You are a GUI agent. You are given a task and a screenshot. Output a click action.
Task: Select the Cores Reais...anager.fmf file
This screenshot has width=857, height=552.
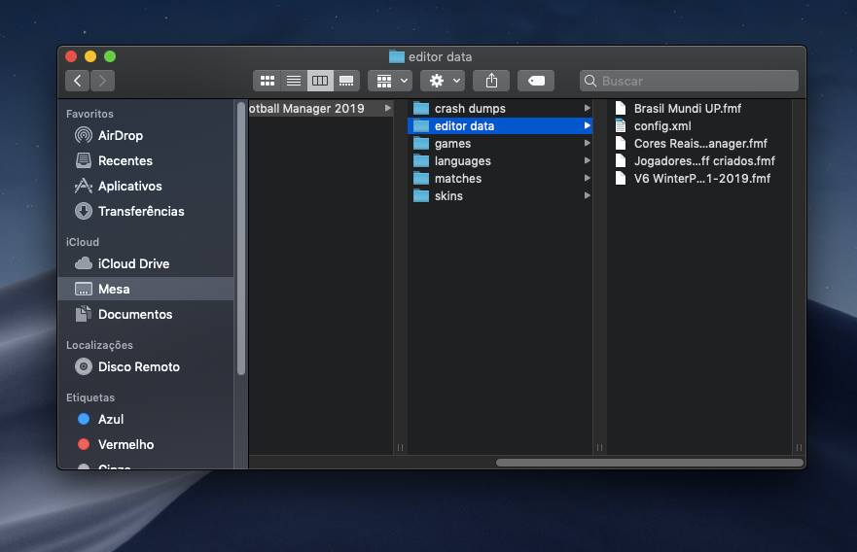pyautogui.click(x=699, y=144)
